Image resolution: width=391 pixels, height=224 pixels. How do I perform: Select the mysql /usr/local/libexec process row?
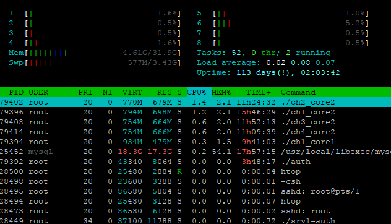pos(195,152)
